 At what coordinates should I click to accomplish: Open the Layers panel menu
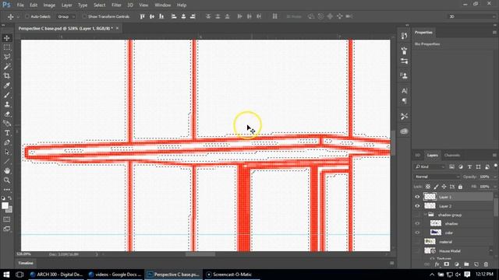[494, 156]
